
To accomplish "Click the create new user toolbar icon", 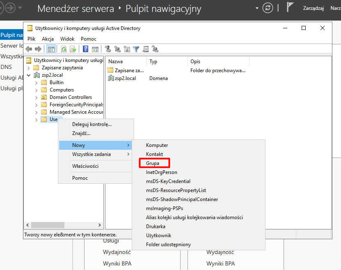I will tap(108, 49).
